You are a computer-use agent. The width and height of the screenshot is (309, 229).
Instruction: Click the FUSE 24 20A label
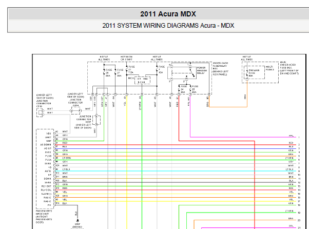(x=184, y=89)
